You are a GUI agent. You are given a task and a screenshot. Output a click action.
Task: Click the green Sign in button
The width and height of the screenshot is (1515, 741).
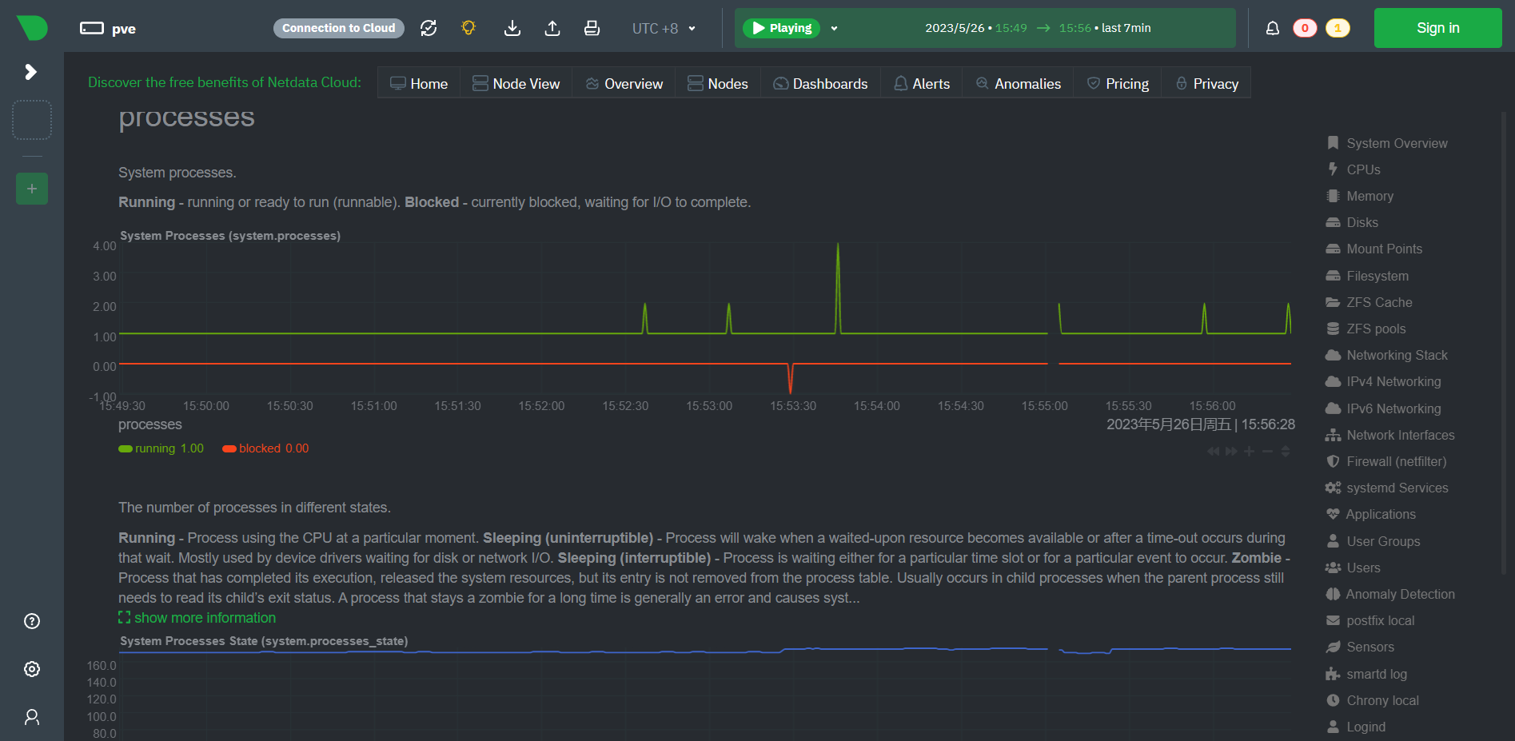[x=1437, y=28]
